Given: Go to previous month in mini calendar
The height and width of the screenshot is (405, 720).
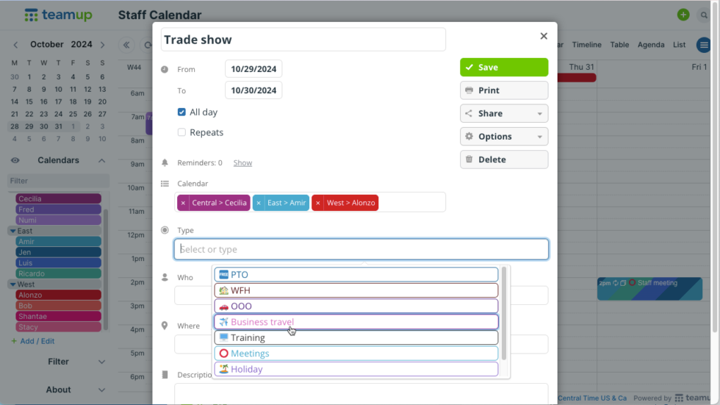Looking at the screenshot, I should pos(15,45).
